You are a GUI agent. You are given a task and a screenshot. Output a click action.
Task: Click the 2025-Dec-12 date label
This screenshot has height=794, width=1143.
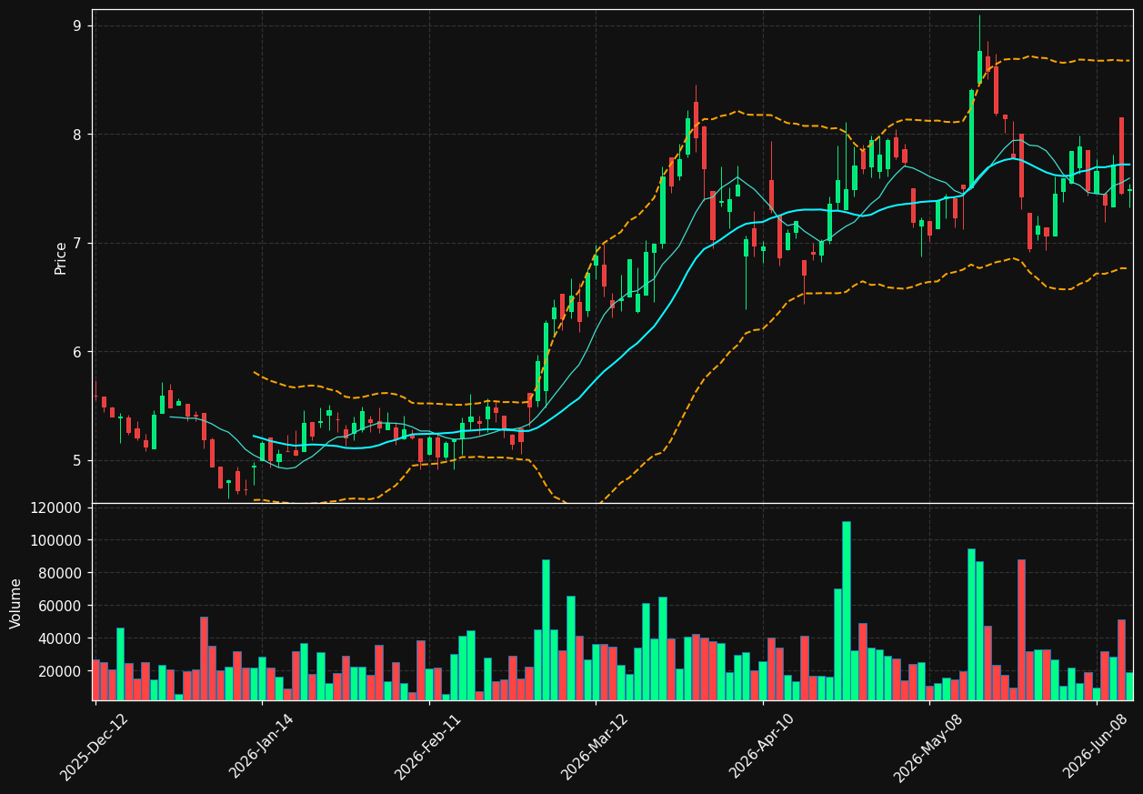click(x=95, y=747)
